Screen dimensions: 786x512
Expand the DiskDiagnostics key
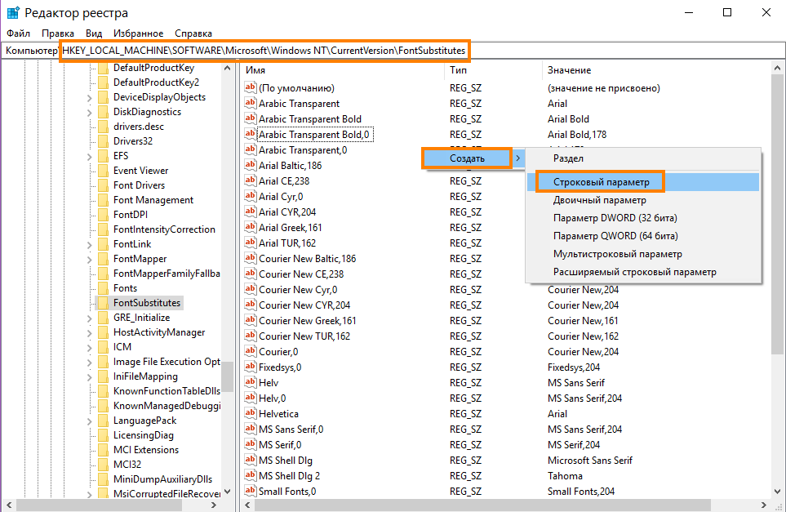tap(89, 113)
